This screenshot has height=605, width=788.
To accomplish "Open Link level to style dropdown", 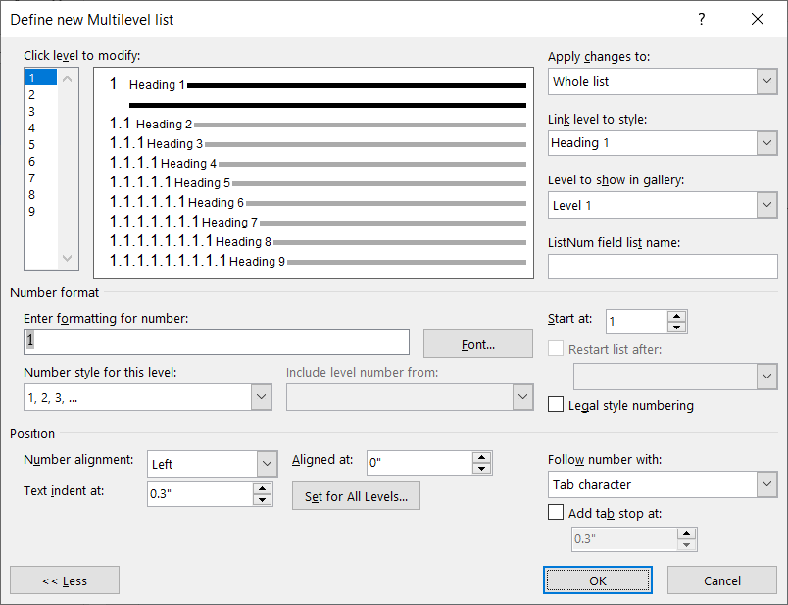I will pyautogui.click(x=766, y=143).
